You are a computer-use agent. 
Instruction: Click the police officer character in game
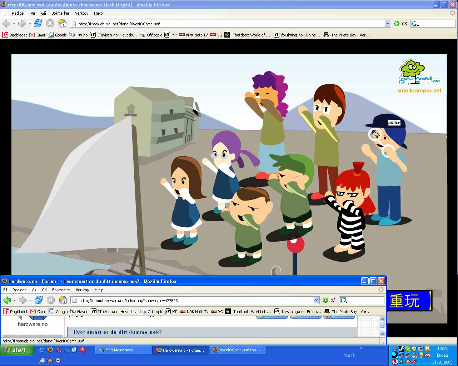pos(387,170)
